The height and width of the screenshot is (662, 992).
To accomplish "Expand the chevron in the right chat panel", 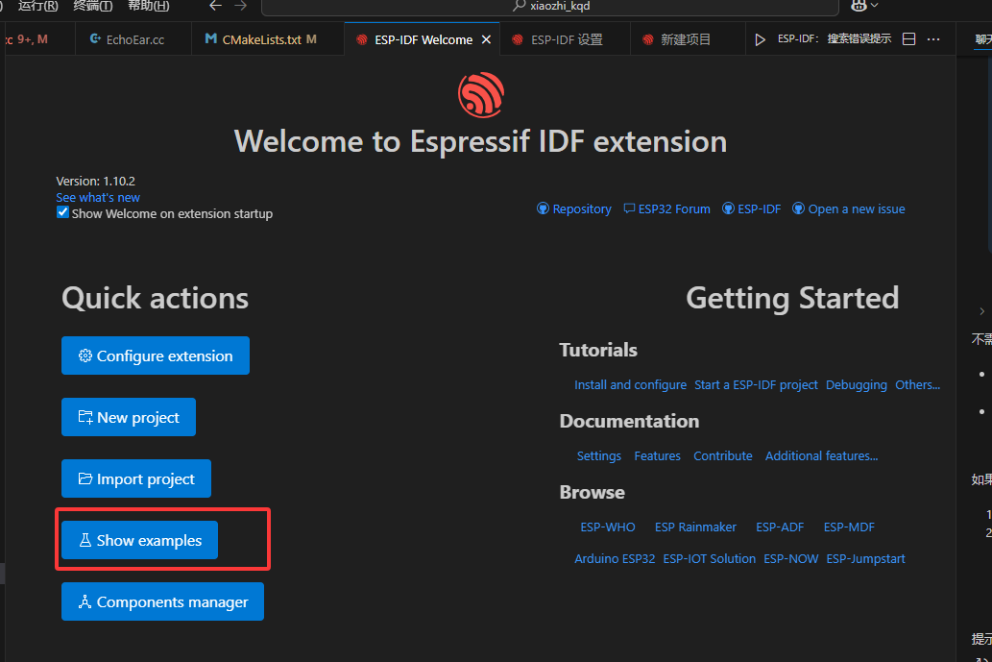I will tap(981, 311).
